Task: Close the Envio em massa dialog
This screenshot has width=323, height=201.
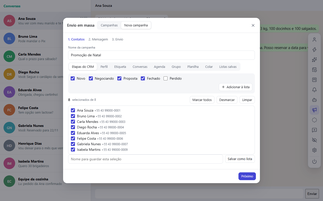Action: 253,25
